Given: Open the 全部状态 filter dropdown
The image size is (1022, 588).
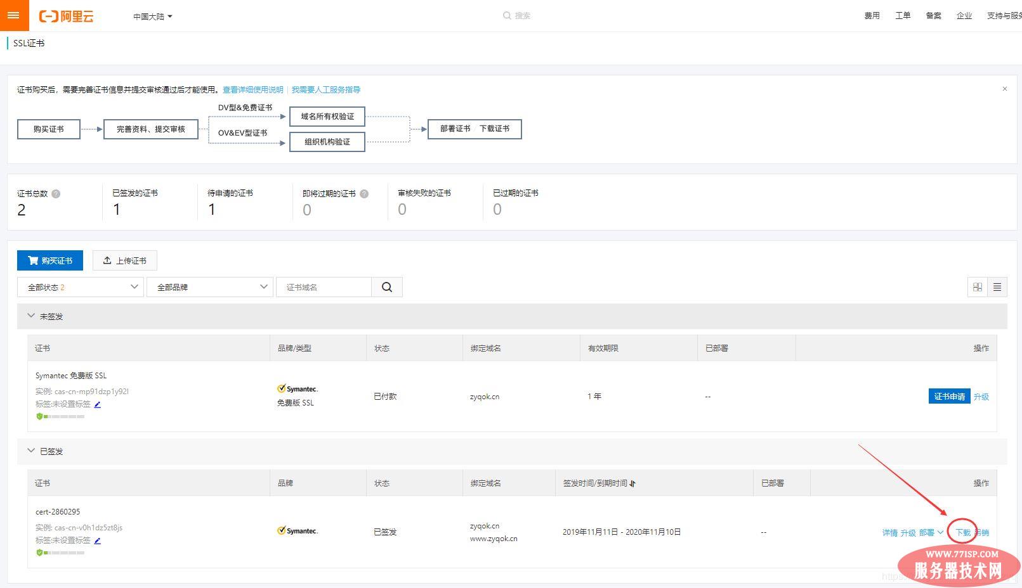Looking at the screenshot, I should pyautogui.click(x=81, y=287).
